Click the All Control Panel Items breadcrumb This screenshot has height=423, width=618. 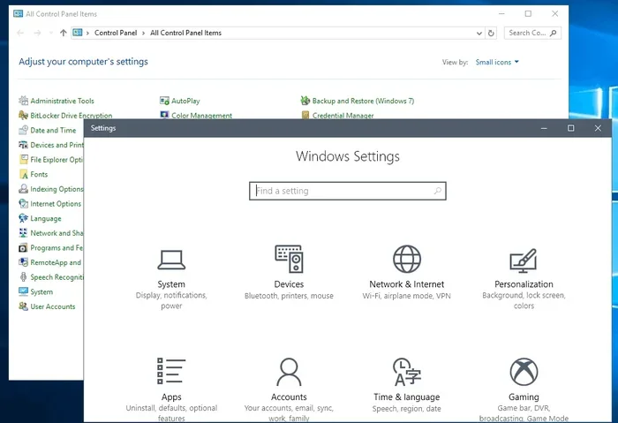(x=185, y=33)
